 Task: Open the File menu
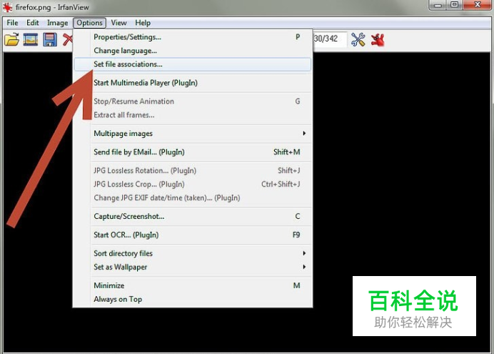point(12,23)
